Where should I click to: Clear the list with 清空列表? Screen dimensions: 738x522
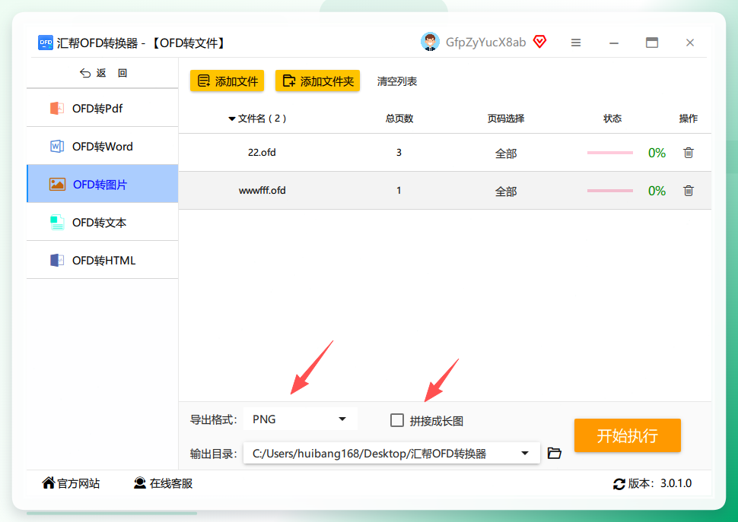pyautogui.click(x=396, y=81)
